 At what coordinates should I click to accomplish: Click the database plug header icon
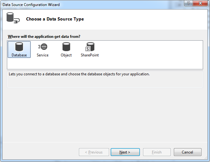[13, 18]
